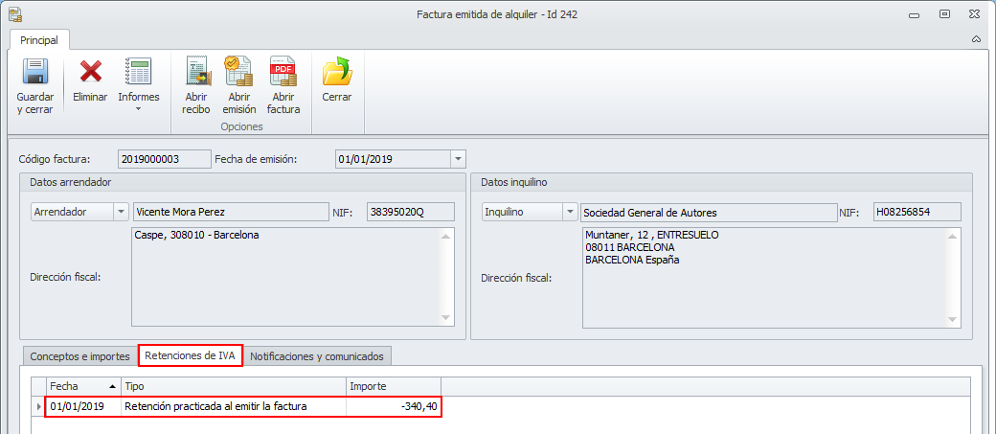Sort by the Fecha column header
The width and height of the screenshot is (996, 434).
click(x=83, y=386)
